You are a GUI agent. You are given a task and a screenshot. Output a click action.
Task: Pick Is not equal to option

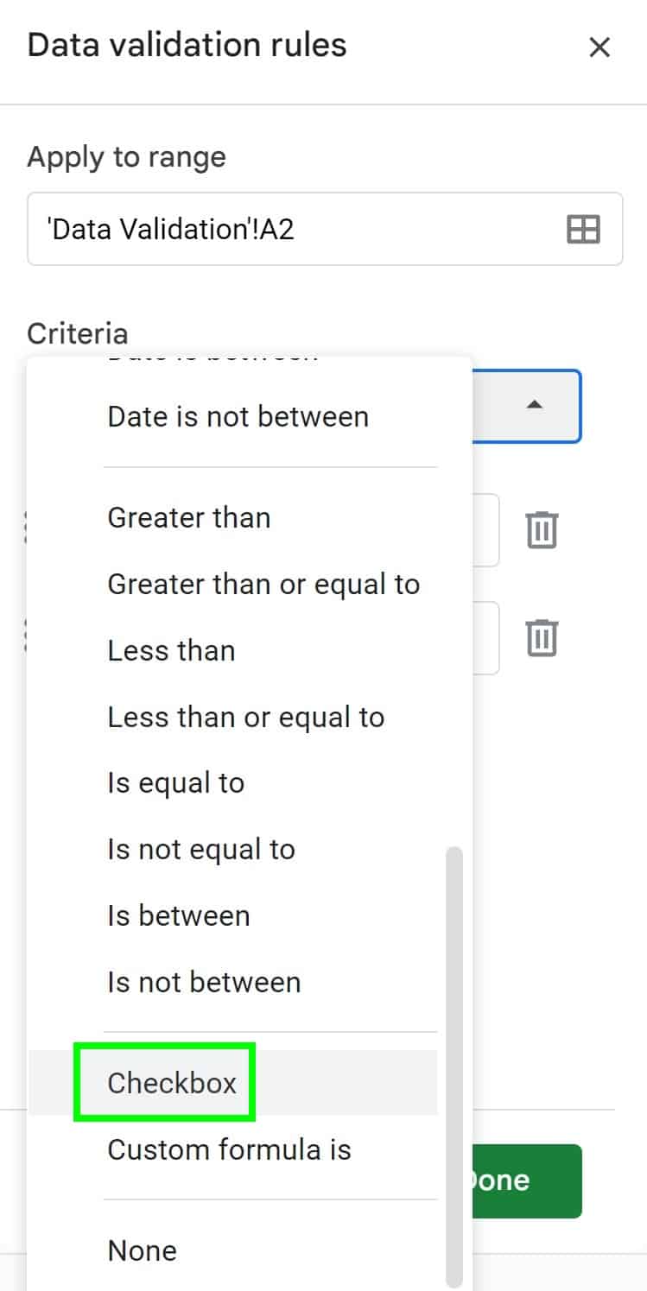pos(200,849)
